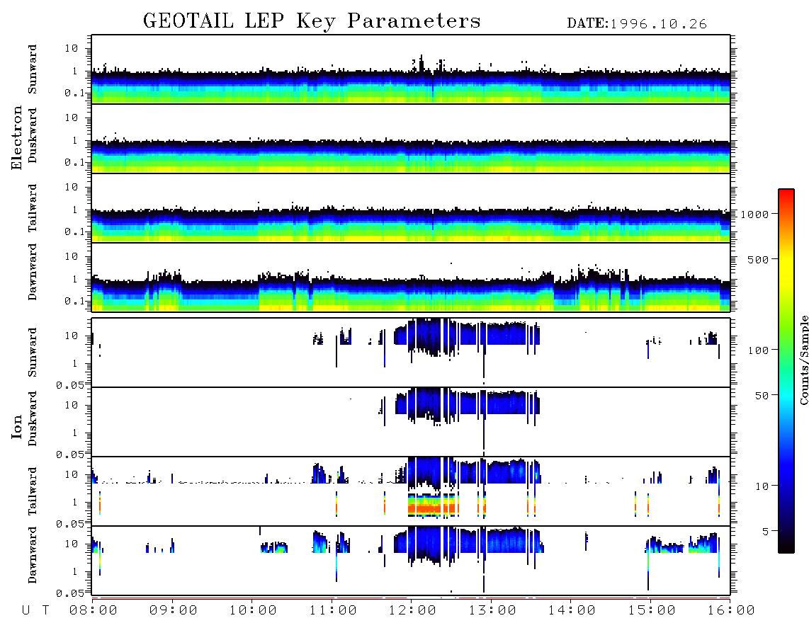Select the DATE:1996.10.26 label
809x623 pixels.
(x=637, y=24)
